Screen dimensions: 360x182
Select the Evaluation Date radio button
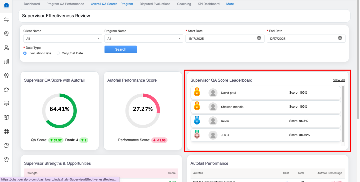[25, 53]
